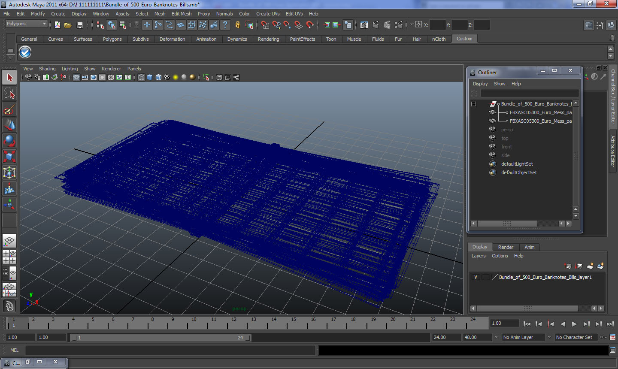Open the Polygons menu set dropdown
This screenshot has height=369, width=618.
(x=26, y=24)
